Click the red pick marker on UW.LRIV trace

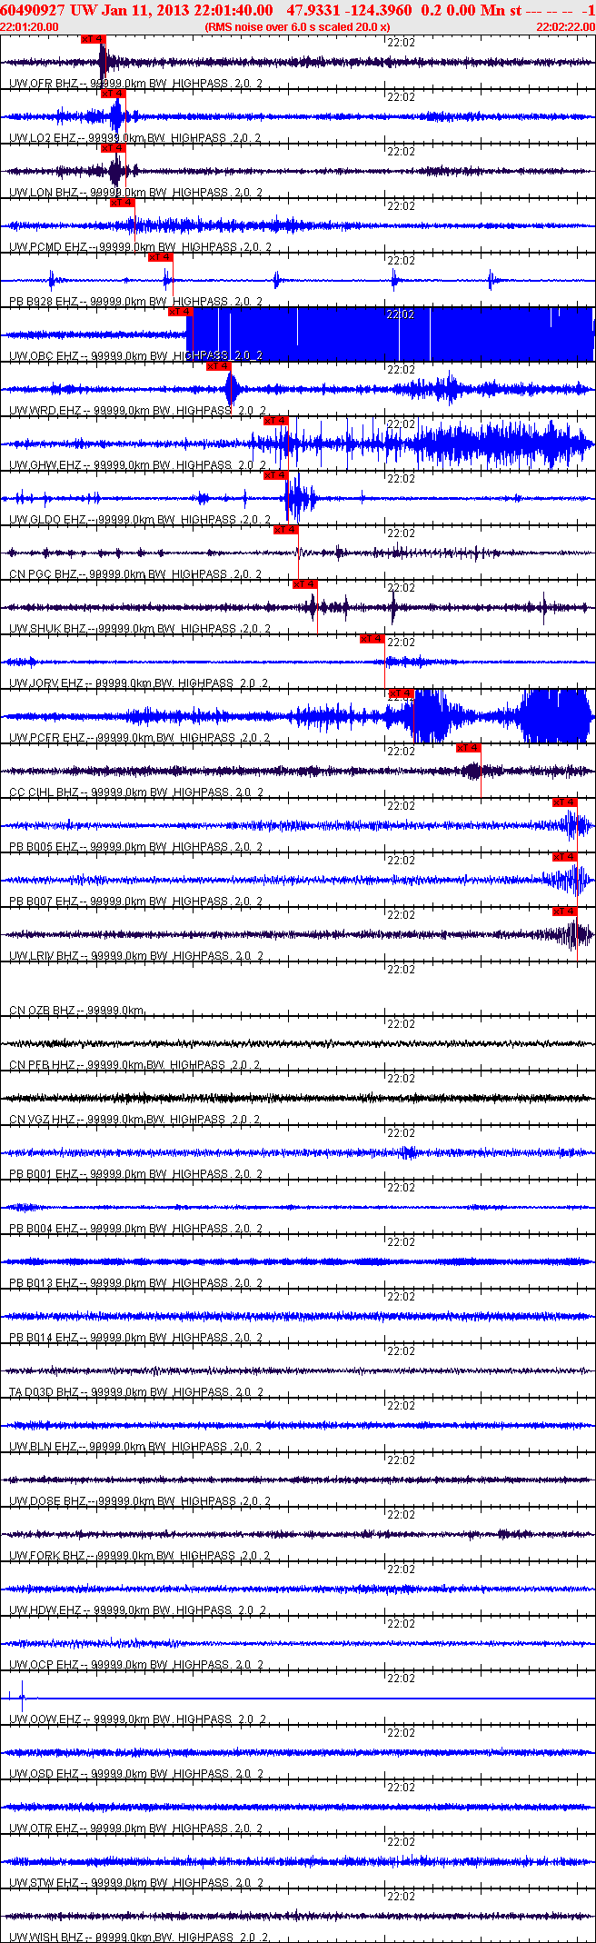point(564,912)
